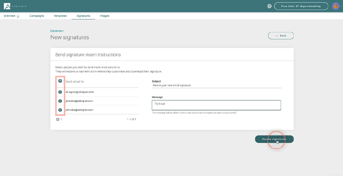Click the pagination text 1-3 of 3
The height and width of the screenshot is (176, 343).
pos(131,119)
